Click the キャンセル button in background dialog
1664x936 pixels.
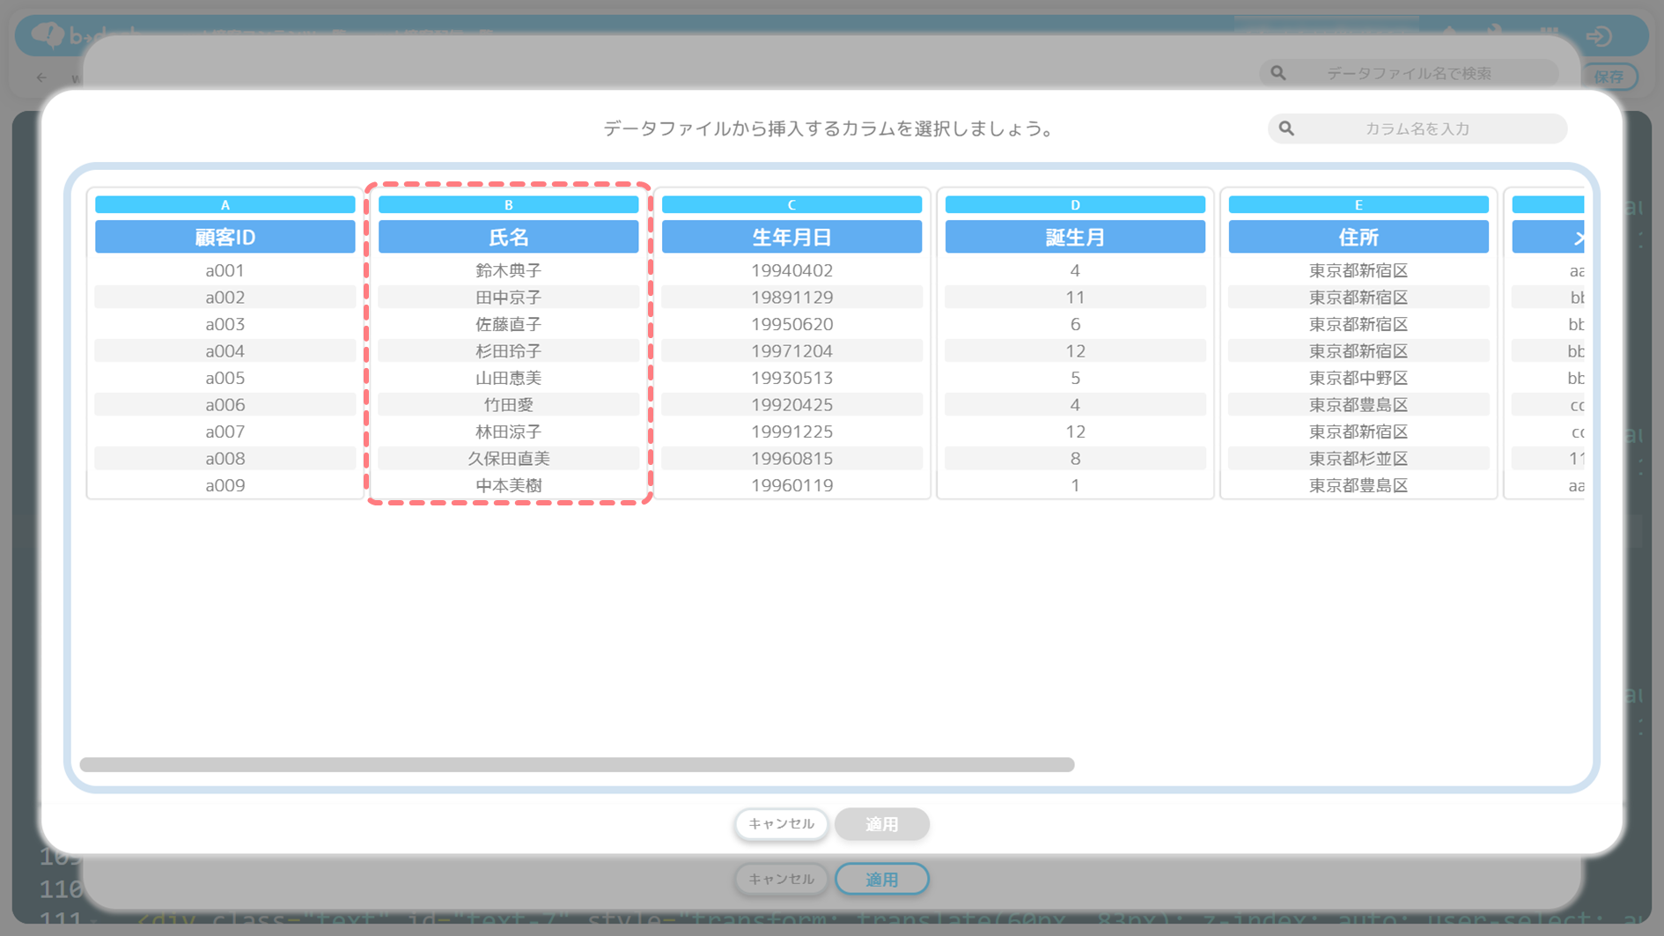point(781,879)
